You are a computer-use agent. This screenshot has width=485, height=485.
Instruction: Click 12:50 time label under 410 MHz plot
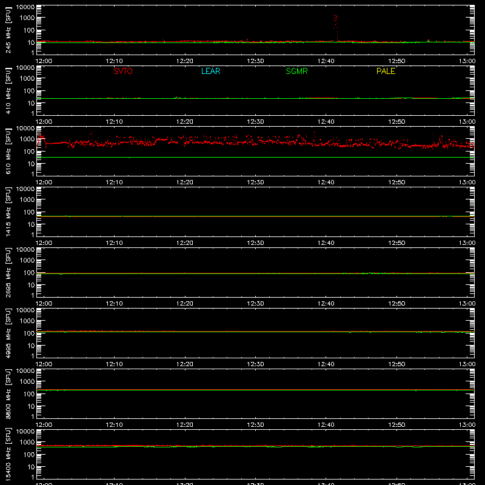(396, 122)
